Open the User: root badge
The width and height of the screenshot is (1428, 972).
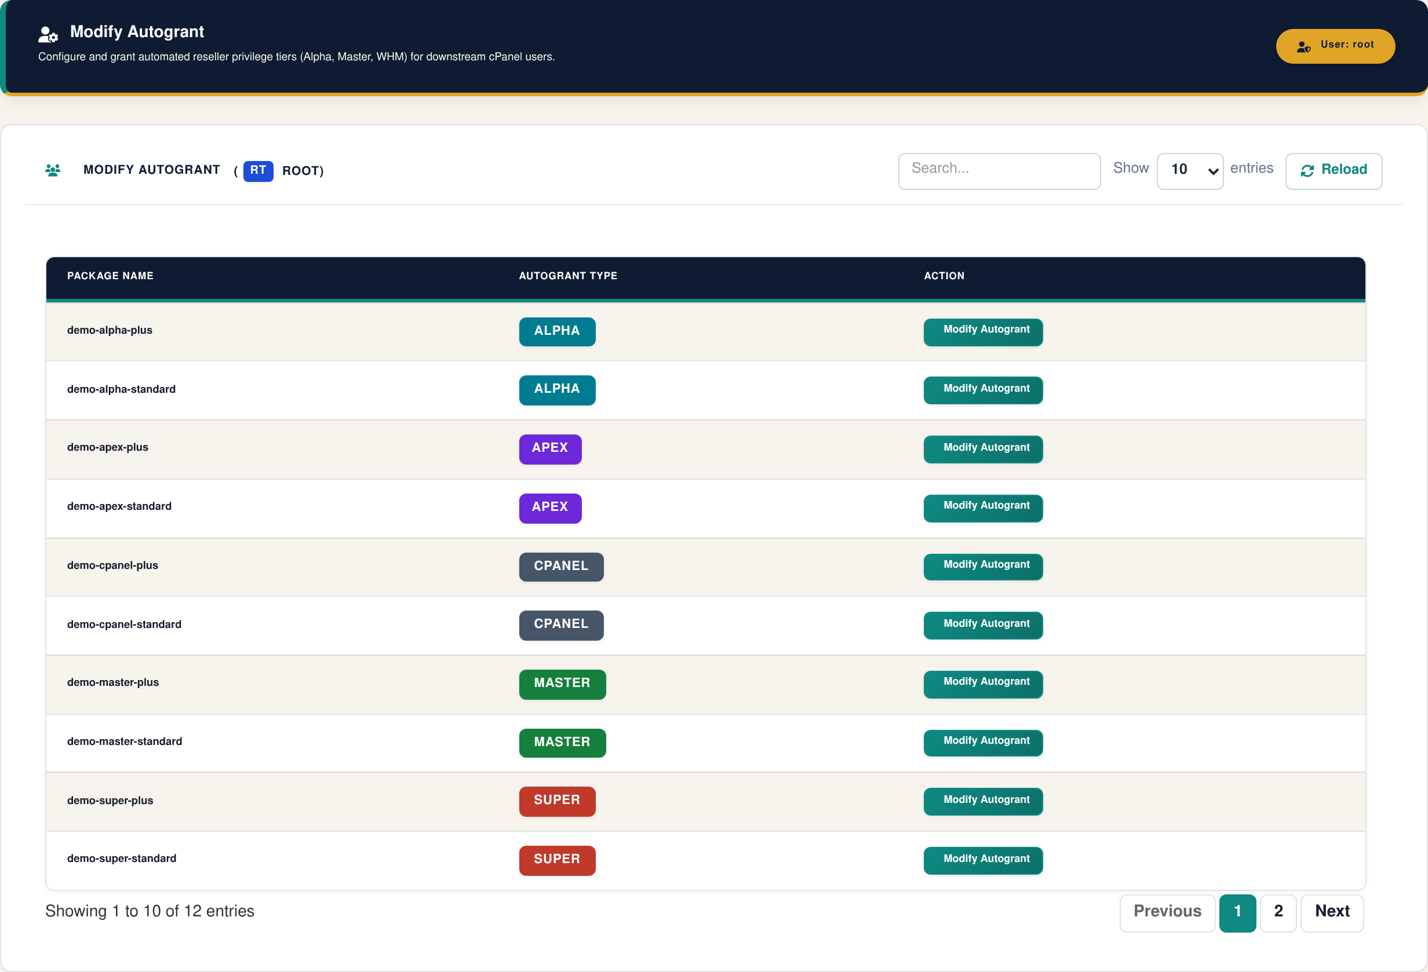[1335, 46]
